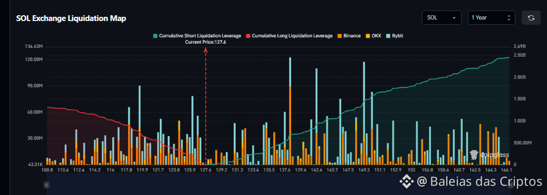Viewport: 547px width, 195px height.
Task: Click the 137.6 x-axis price label
Action: [x=285, y=170]
